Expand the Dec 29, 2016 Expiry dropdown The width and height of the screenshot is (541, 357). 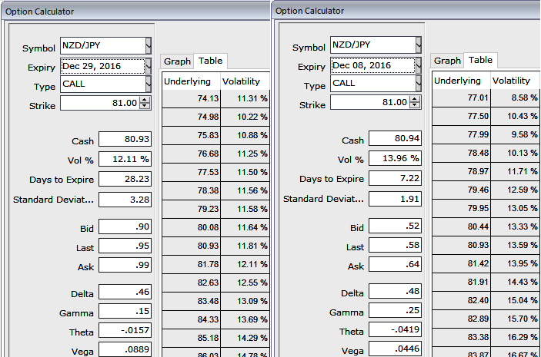click(149, 67)
